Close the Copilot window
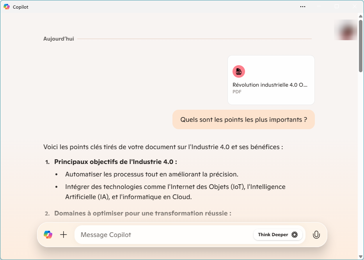The image size is (364, 260). pos(355,7)
